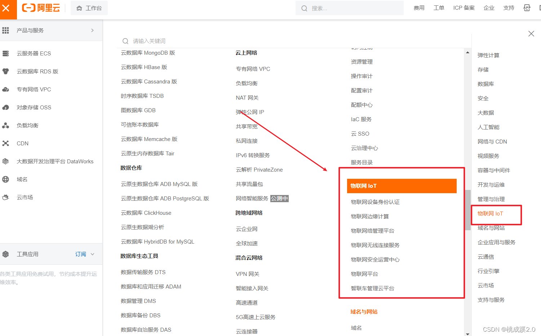The image size is (541, 336).
Task: Close the product panel with the X
Action: click(531, 34)
